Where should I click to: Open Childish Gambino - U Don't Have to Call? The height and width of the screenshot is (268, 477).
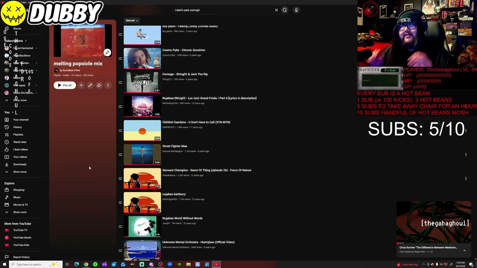(x=196, y=122)
